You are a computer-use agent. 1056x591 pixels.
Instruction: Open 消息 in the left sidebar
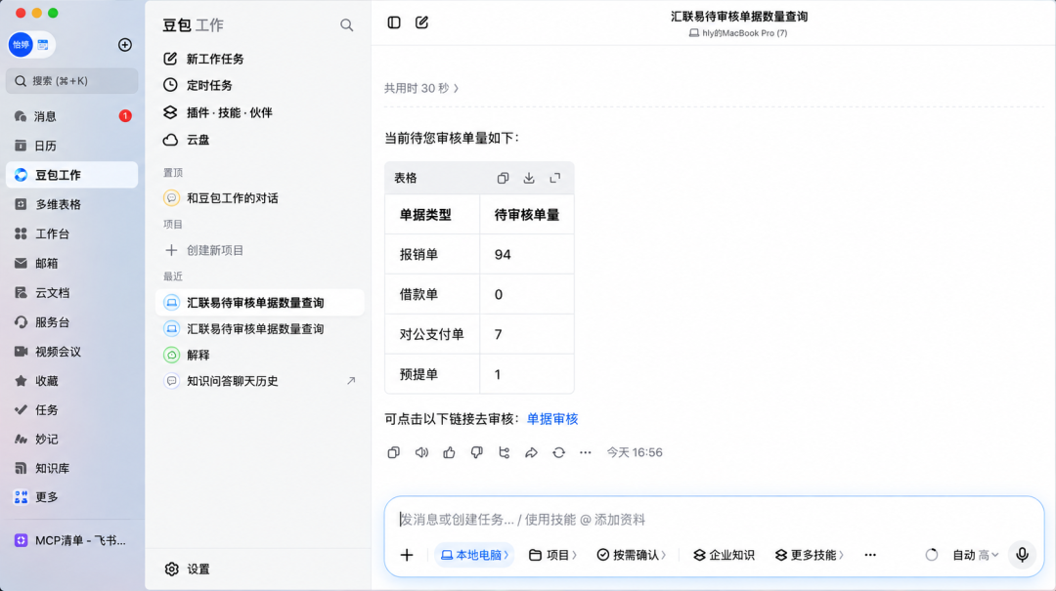(x=72, y=116)
